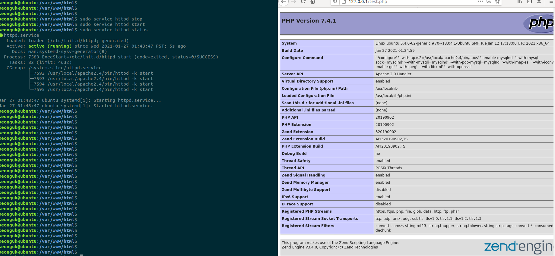Open the Firefox account icon
Screen dimensions: 555x256
(539, 2)
